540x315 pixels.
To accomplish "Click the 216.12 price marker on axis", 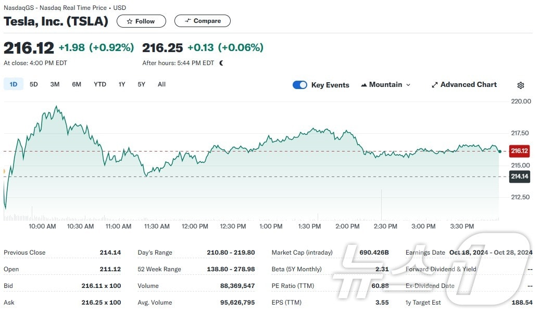I will tap(519, 151).
